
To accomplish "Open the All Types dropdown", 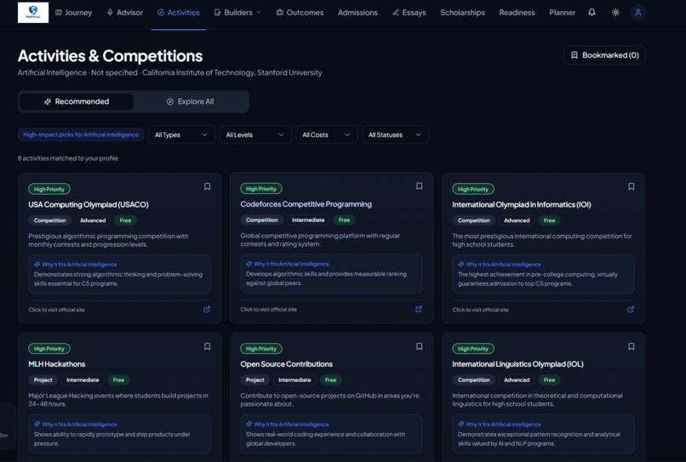I will [x=181, y=134].
